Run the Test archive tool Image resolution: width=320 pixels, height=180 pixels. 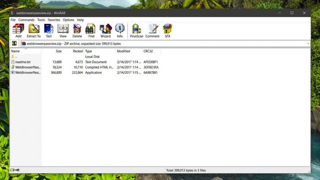[x=49, y=31]
